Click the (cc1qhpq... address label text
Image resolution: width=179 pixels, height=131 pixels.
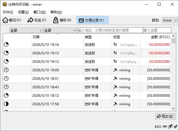[x=129, y=62]
